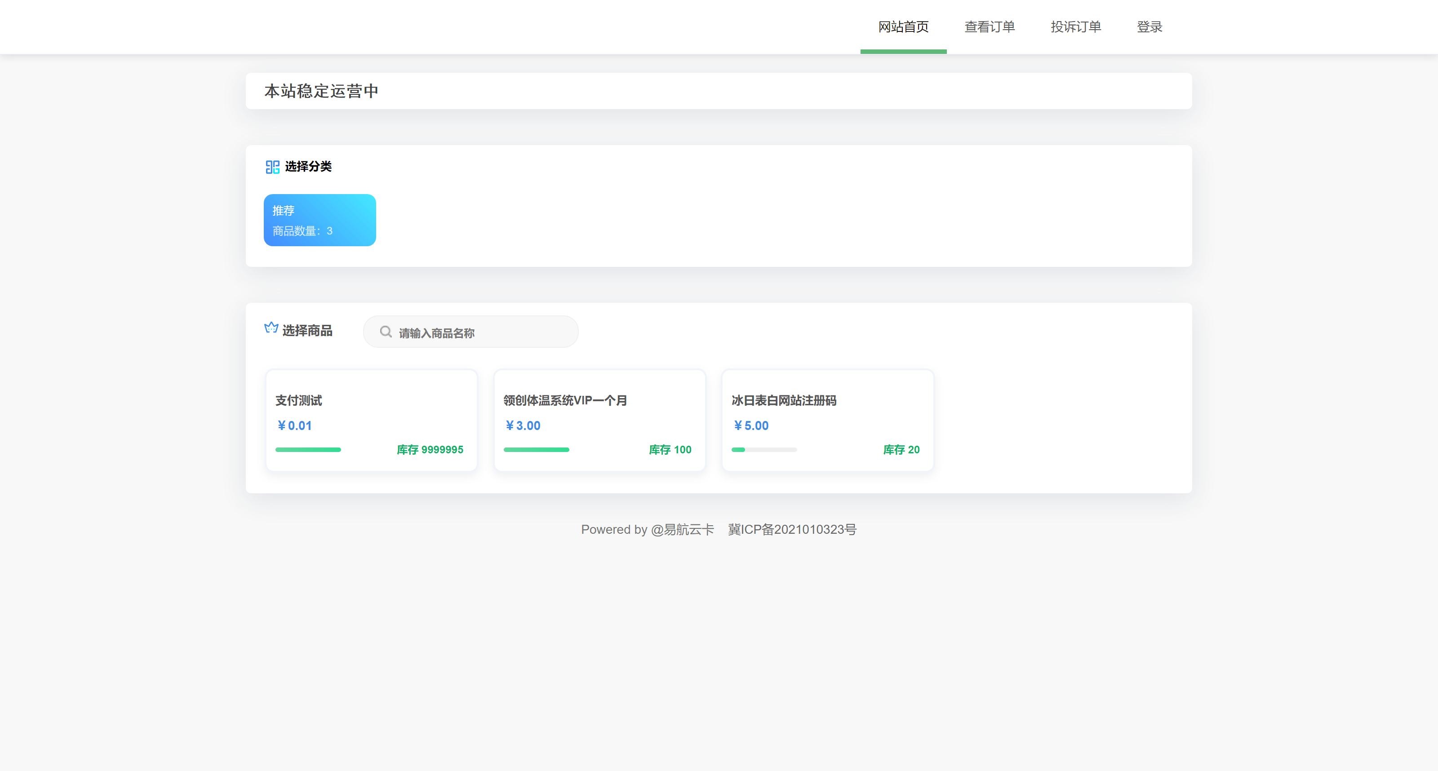Open the 投诉订单 page
Screen dimensions: 1438x771
1075,26
